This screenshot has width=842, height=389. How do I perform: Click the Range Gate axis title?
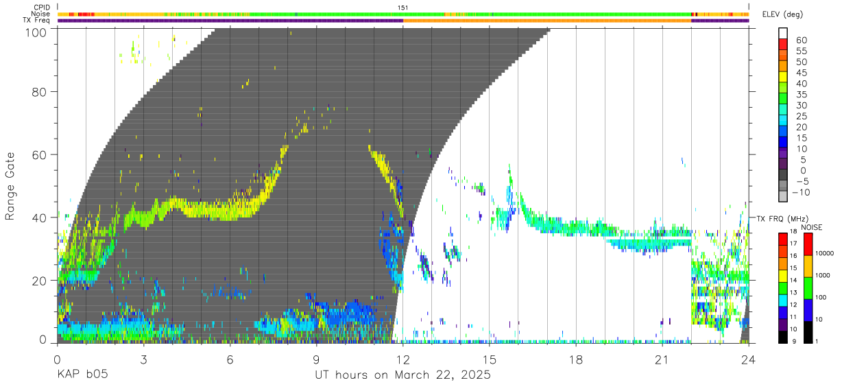10,186
